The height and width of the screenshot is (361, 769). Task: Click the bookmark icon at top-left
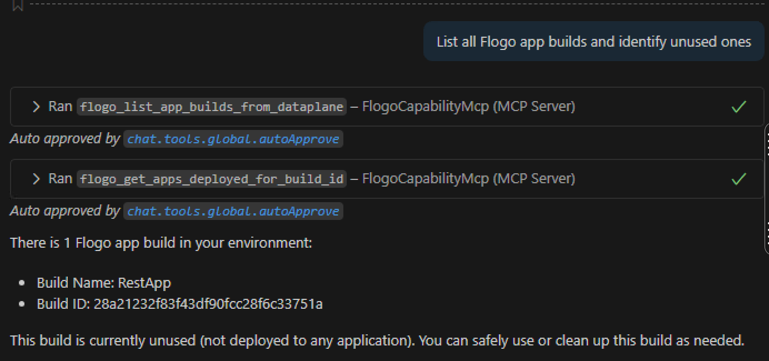pos(18,6)
